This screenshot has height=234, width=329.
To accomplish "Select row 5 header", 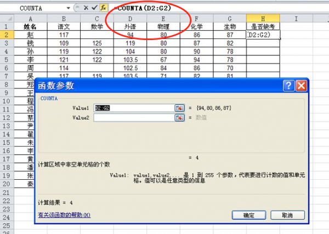I will (7, 60).
